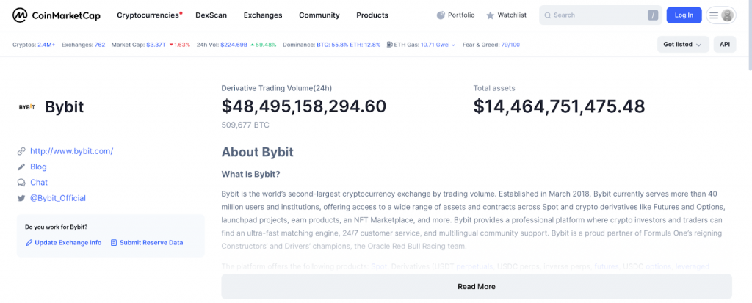Viewport: 752px width, 303px height.
Task: Click the Watchlist star icon
Action: [x=490, y=15]
